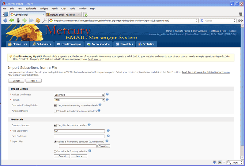Open the Mailing Lists navigation tab
Image resolution: width=245 pixels, height=166 pixels.
coord(17,44)
